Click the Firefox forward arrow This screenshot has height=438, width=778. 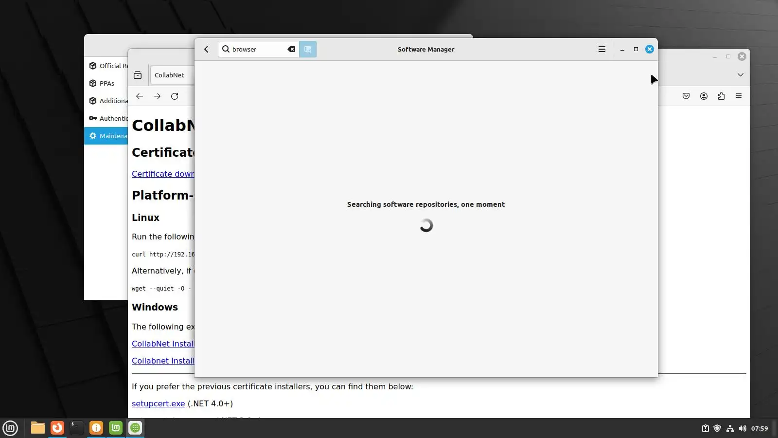click(x=157, y=96)
